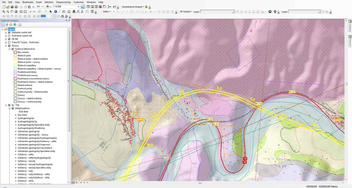The height and width of the screenshot is (188, 352).
Task: Click the Add Data button
Action: pos(47,7)
